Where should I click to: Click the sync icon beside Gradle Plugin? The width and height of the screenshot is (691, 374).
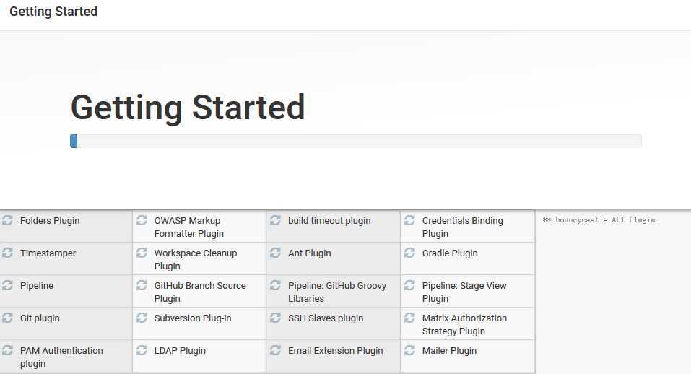pos(409,253)
